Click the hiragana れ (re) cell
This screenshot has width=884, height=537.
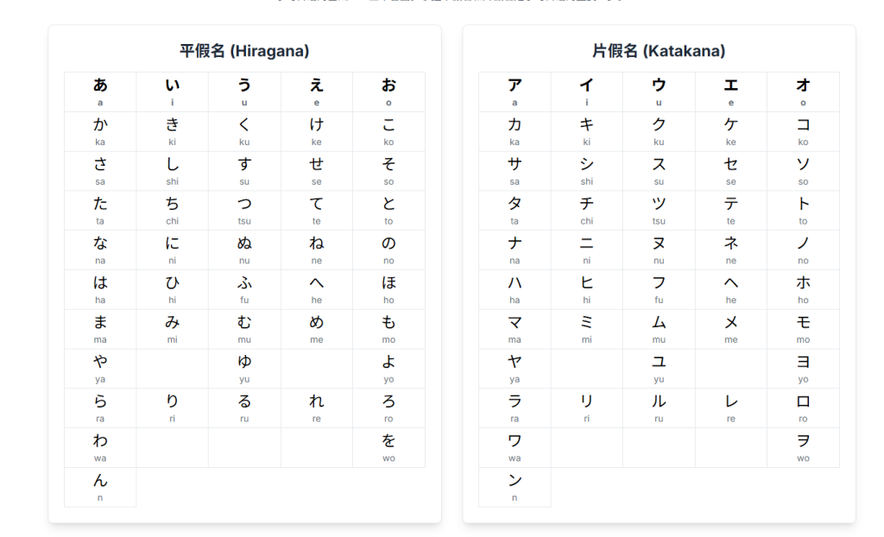317,407
